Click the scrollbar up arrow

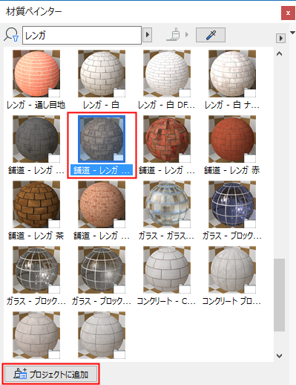pos(279,54)
